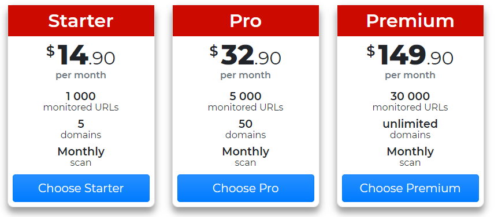Click the $14.90 price in Starter
Image resolution: width=498 pixels, height=217 pixels.
point(81,55)
